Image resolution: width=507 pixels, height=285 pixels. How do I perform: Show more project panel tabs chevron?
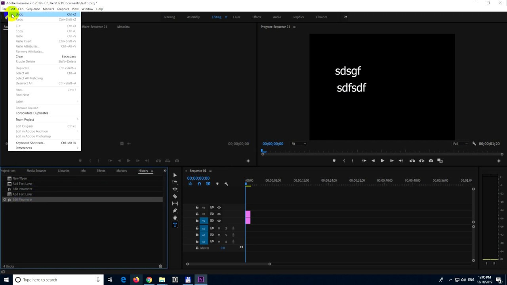click(x=165, y=171)
